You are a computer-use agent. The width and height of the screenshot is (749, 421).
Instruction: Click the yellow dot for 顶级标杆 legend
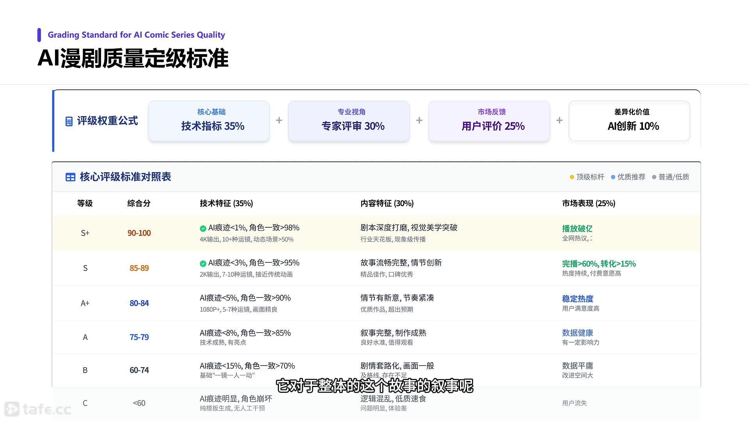tap(572, 177)
